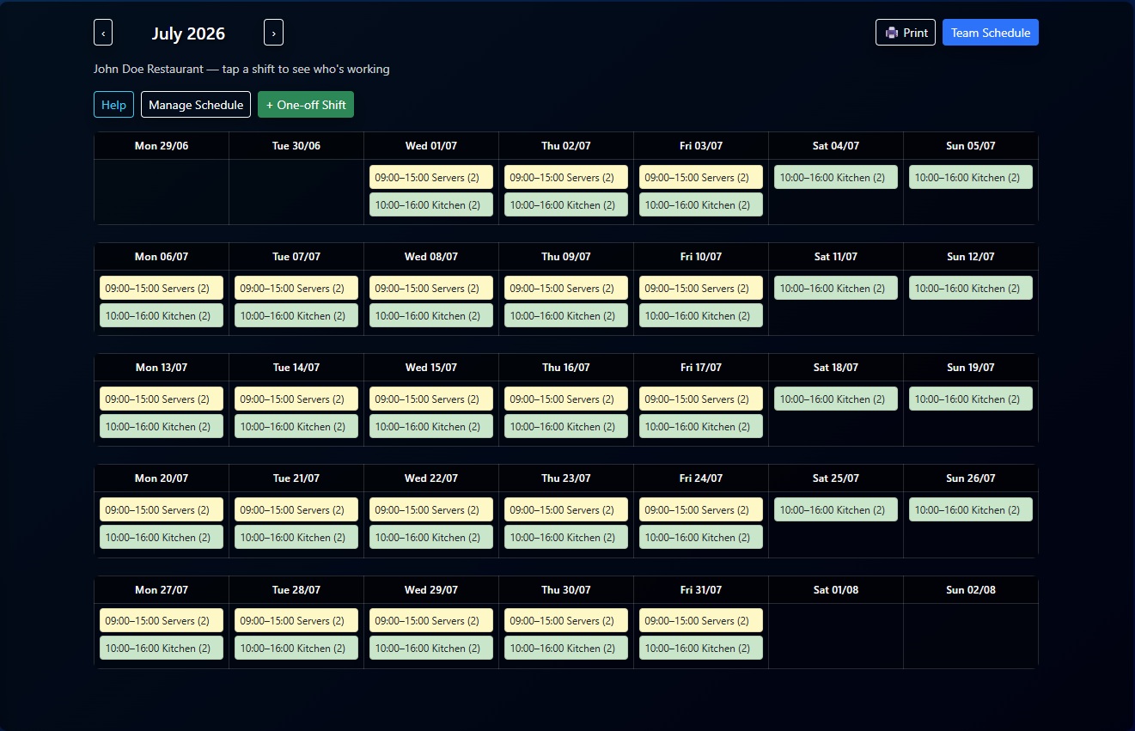Open Wed 29/07 Servers shift

(x=431, y=620)
